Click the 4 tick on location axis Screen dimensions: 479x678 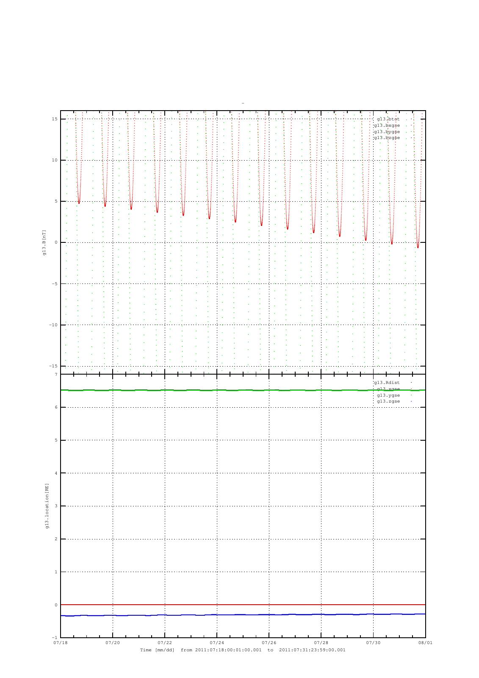tap(56, 473)
